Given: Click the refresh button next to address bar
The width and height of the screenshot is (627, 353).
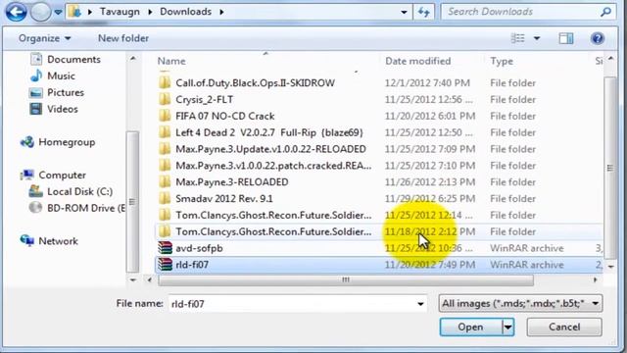Looking at the screenshot, I should (424, 12).
